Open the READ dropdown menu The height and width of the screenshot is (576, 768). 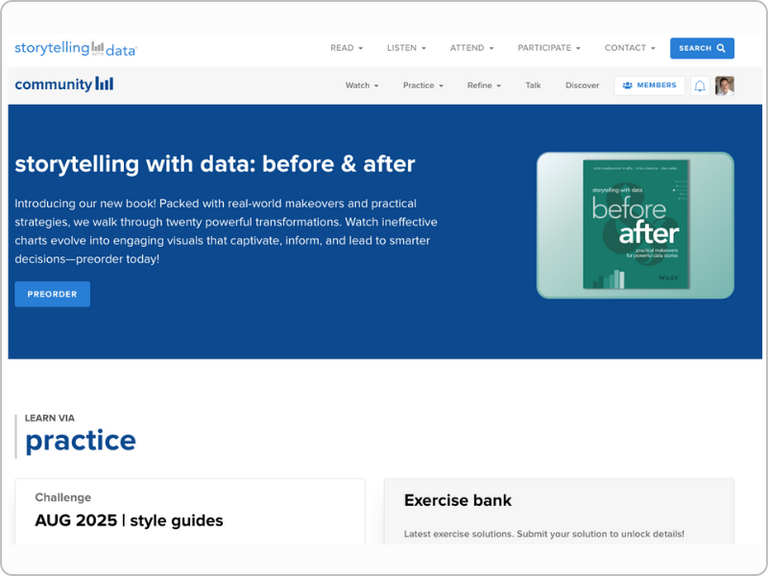pyautogui.click(x=347, y=48)
